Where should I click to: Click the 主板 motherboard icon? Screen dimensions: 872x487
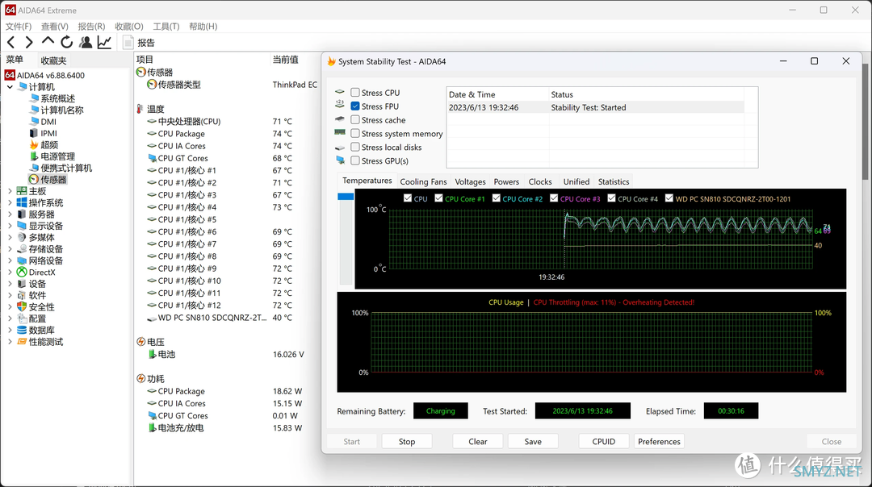[22, 191]
